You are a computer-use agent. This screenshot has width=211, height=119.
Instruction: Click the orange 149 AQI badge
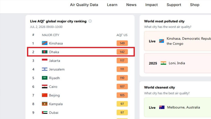pyautogui.click(x=122, y=43)
